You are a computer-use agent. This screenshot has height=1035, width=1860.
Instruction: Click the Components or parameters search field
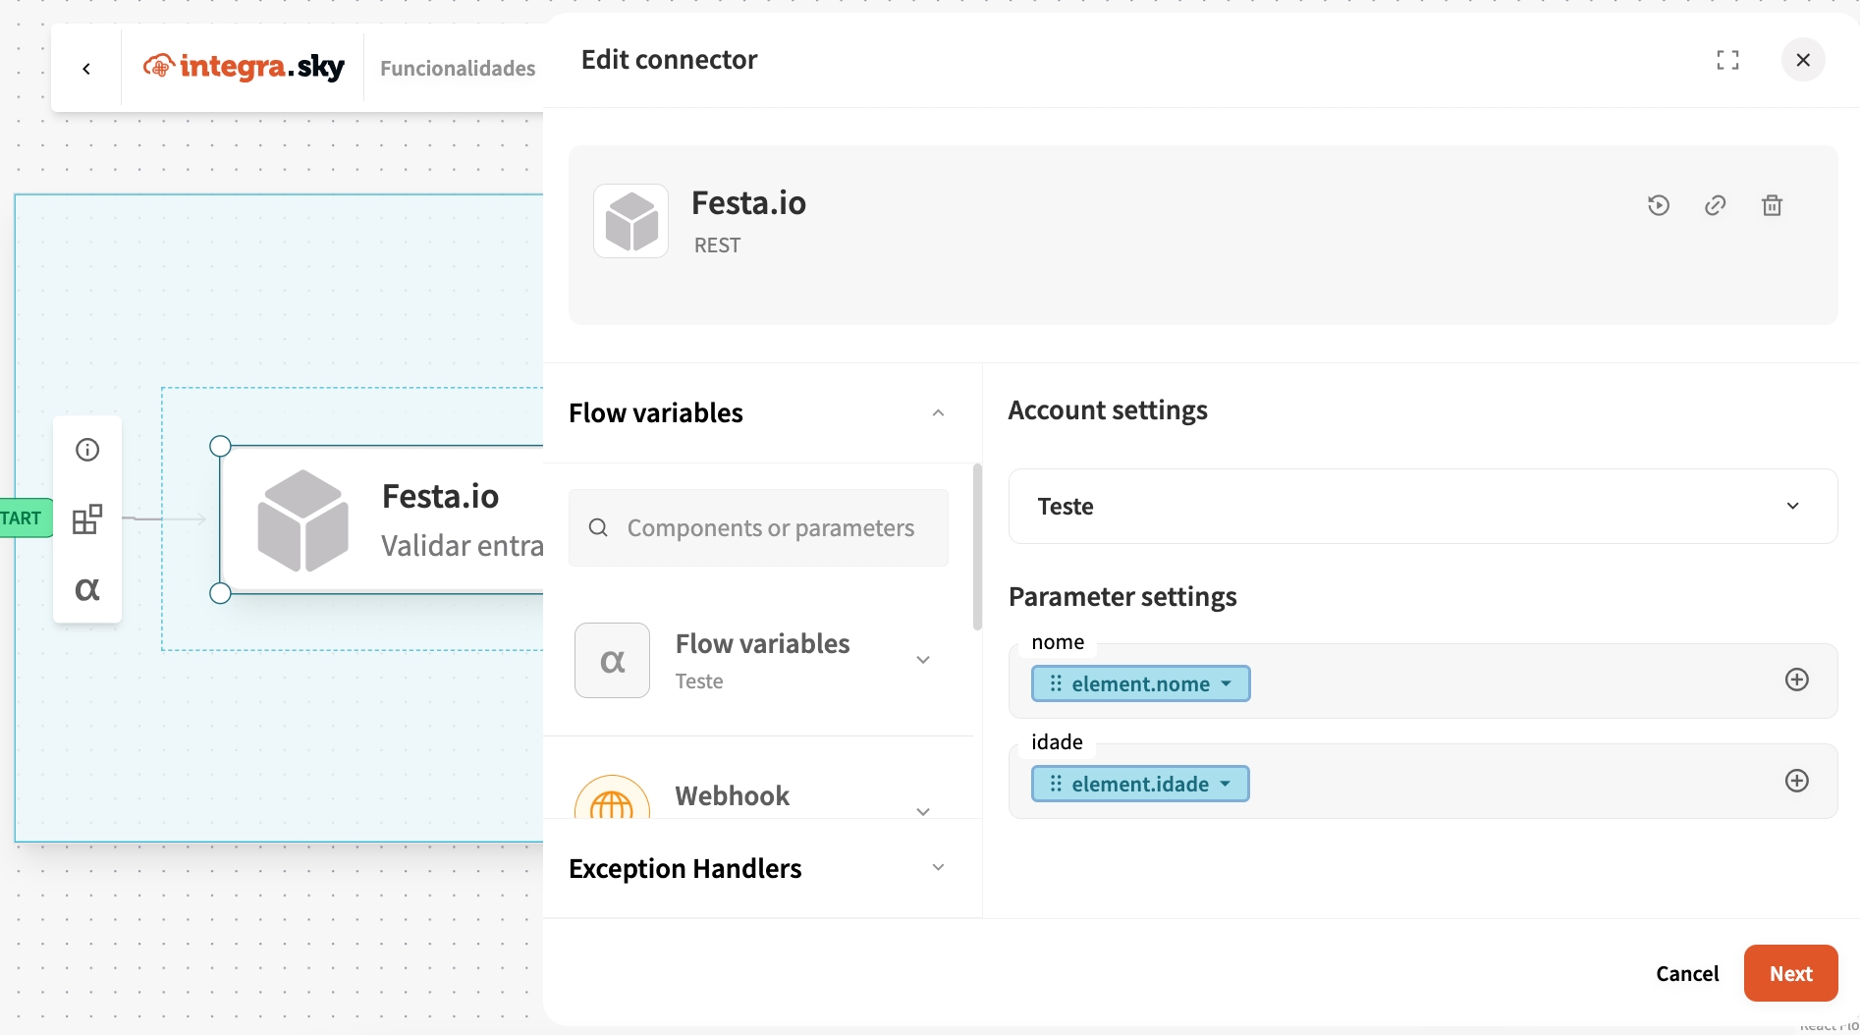[770, 528]
